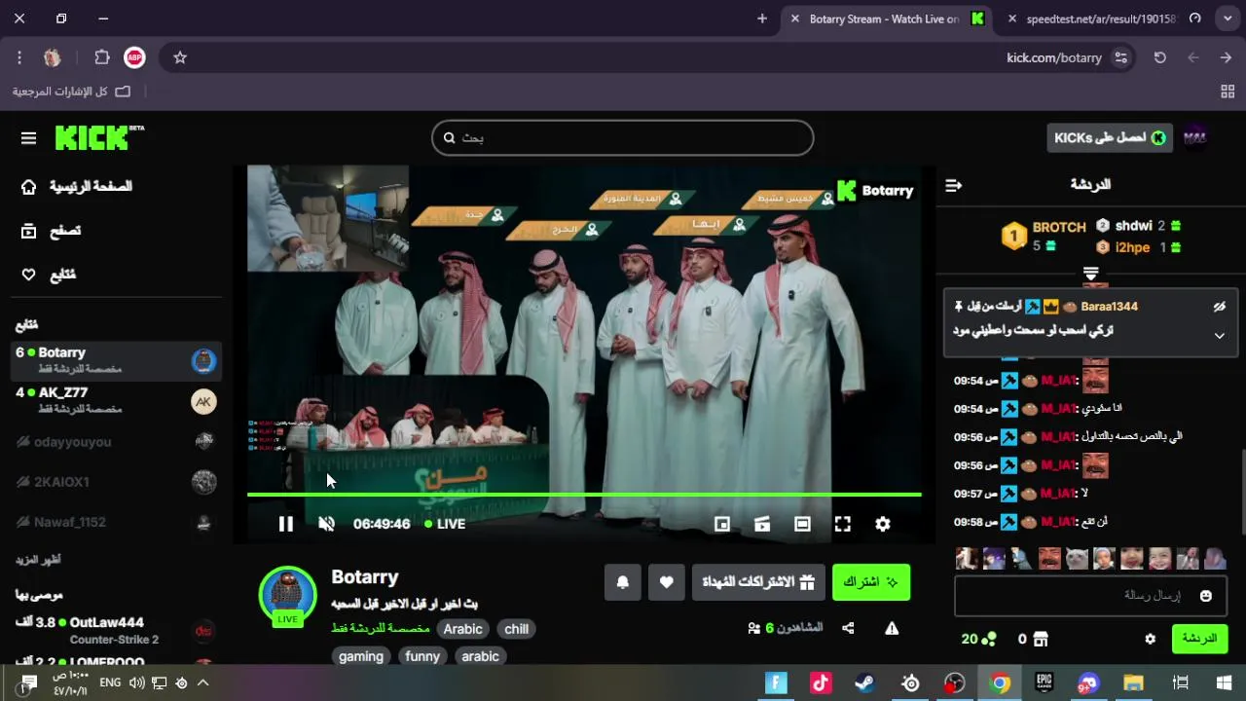Click the lowercase arabic tag
The width and height of the screenshot is (1246, 701).
(480, 656)
